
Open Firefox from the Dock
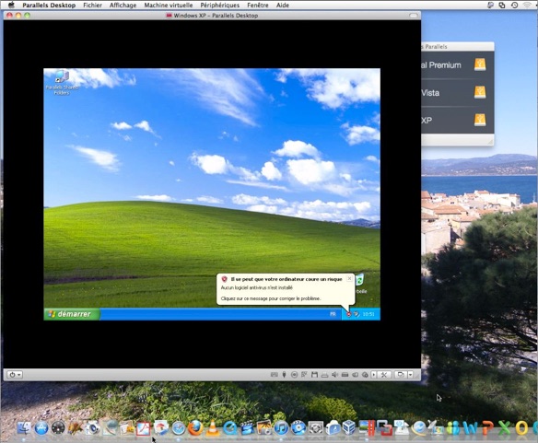pyautogui.click(x=195, y=428)
